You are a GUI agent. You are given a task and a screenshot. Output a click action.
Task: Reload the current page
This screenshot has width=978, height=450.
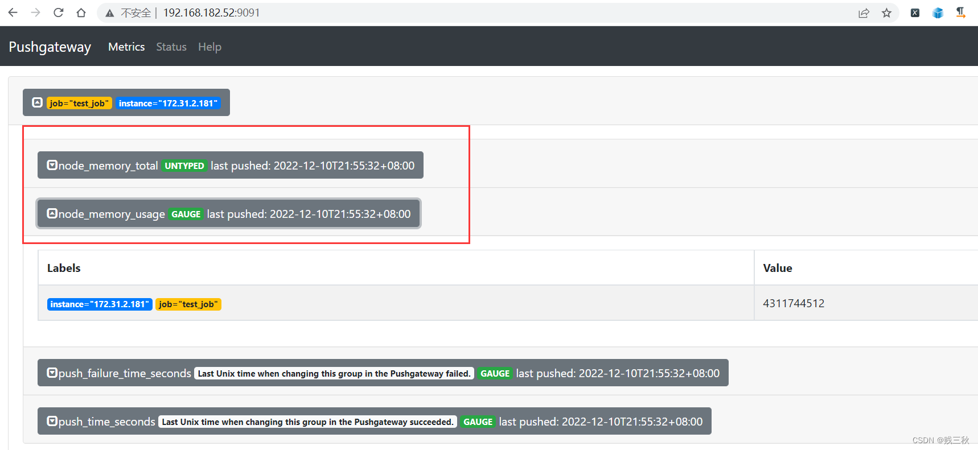pyautogui.click(x=58, y=13)
